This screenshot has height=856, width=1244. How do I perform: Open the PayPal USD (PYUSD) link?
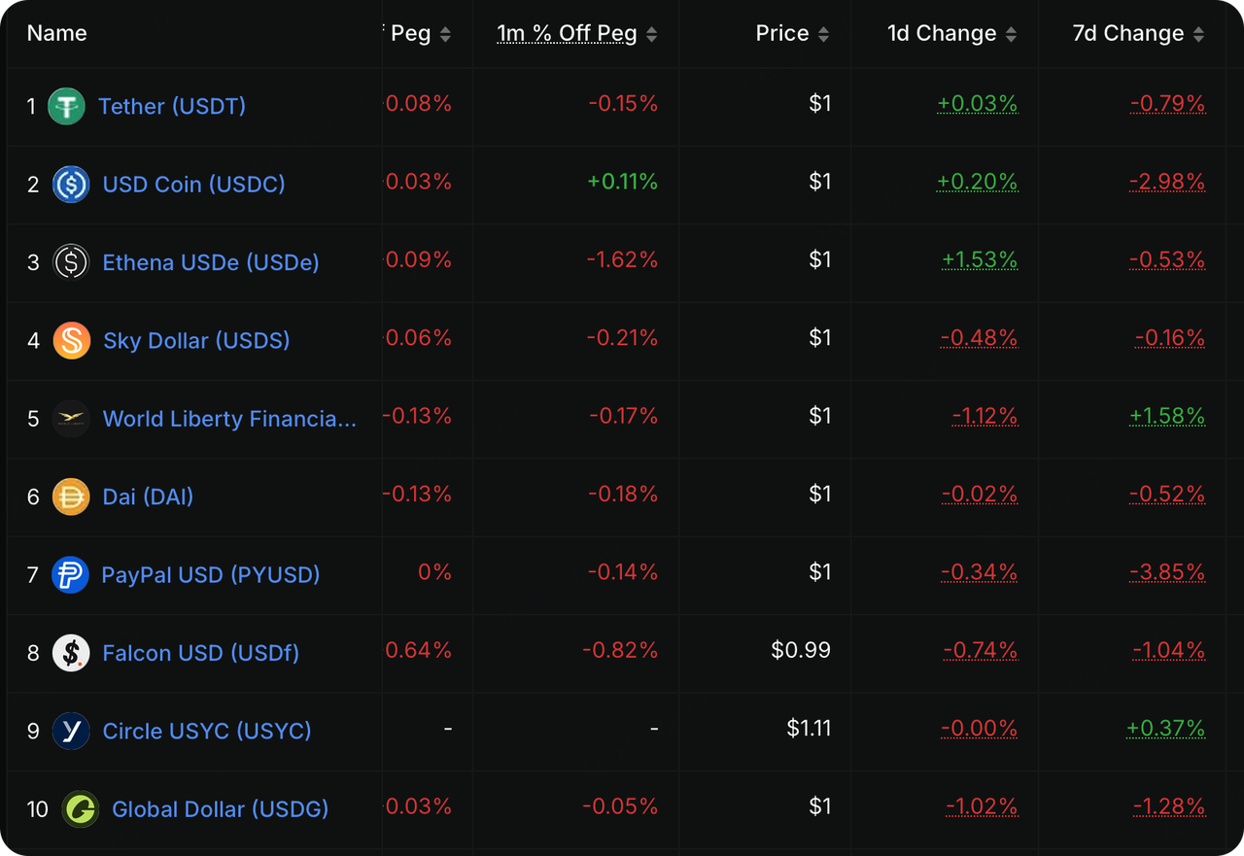click(x=211, y=575)
